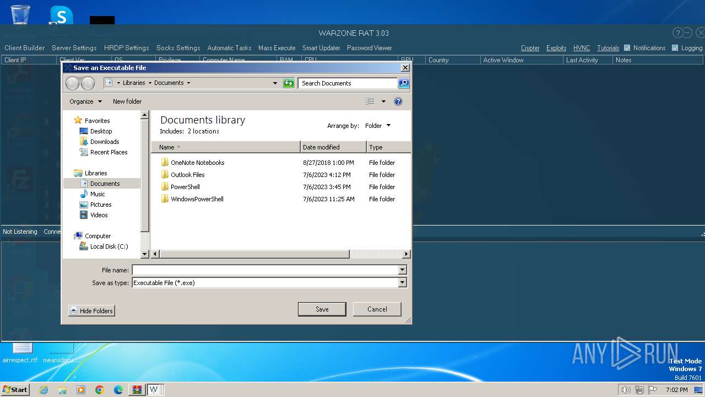Image resolution: width=705 pixels, height=397 pixels.
Task: Select the PowerShell folder
Action: point(180,187)
